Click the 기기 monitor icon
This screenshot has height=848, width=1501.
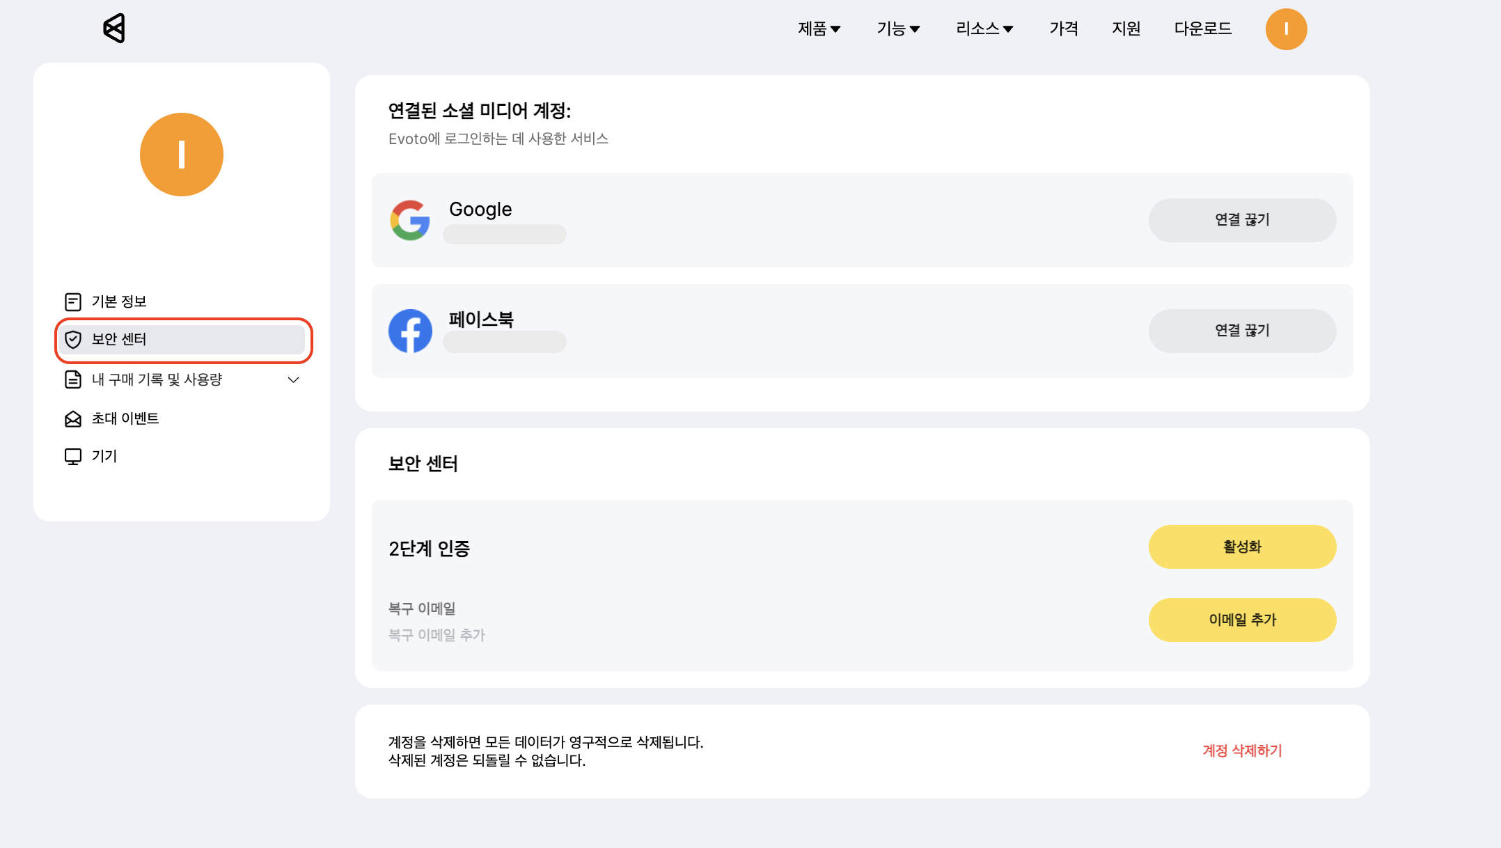click(73, 457)
